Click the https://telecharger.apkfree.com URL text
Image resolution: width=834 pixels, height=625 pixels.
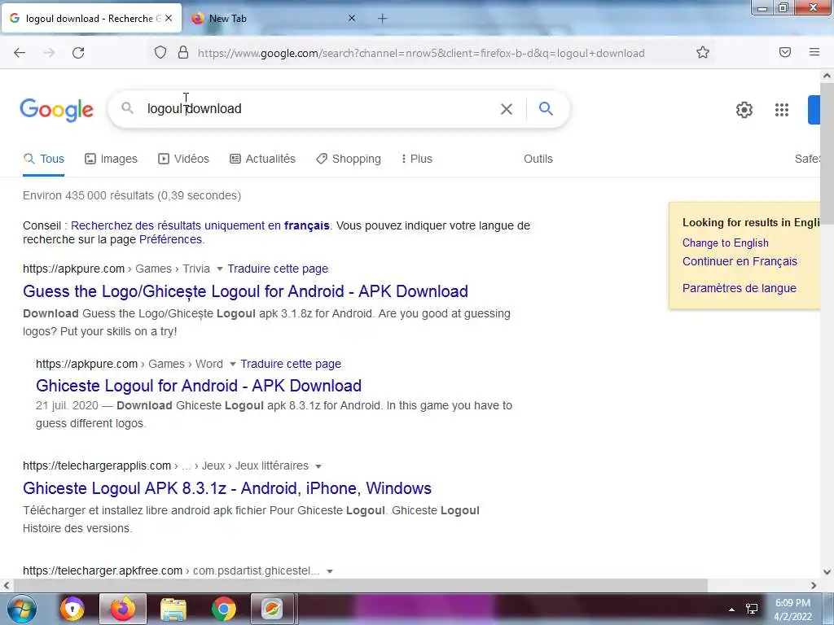tap(102, 570)
